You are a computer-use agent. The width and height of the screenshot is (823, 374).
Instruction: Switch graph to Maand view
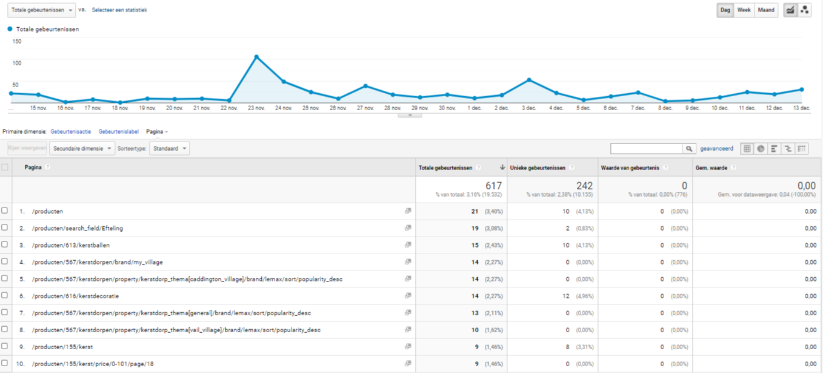[x=766, y=10]
